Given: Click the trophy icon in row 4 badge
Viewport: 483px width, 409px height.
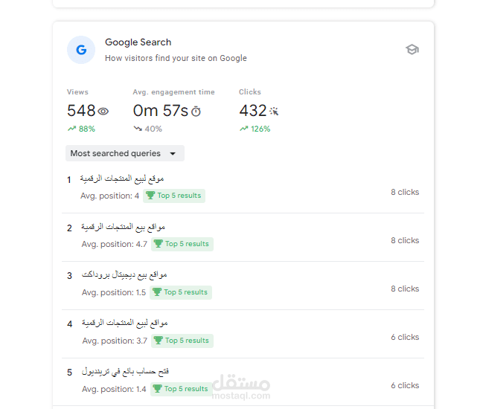Looking at the screenshot, I should click(157, 341).
